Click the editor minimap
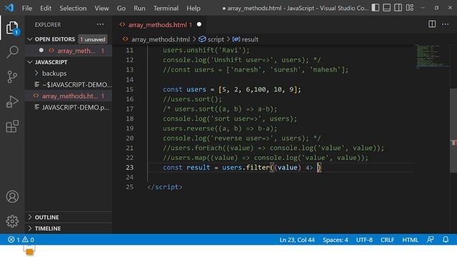Image resolution: width=457 pixels, height=257 pixels. 432,56
